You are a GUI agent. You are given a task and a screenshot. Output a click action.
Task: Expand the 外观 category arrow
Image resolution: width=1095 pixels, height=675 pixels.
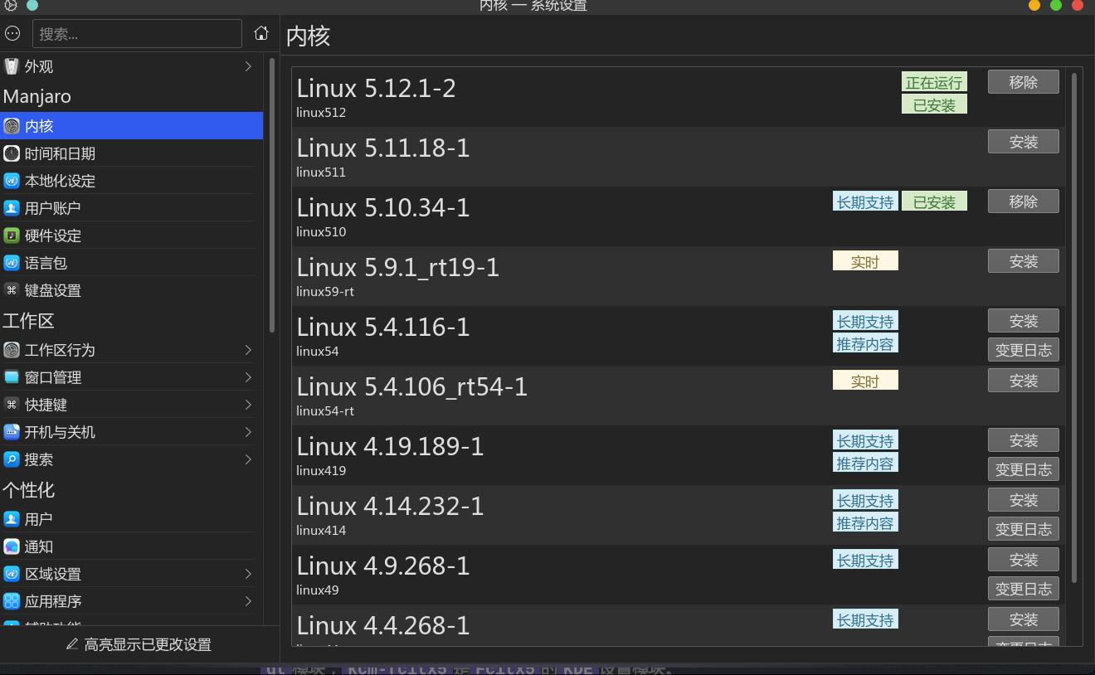[x=248, y=66]
